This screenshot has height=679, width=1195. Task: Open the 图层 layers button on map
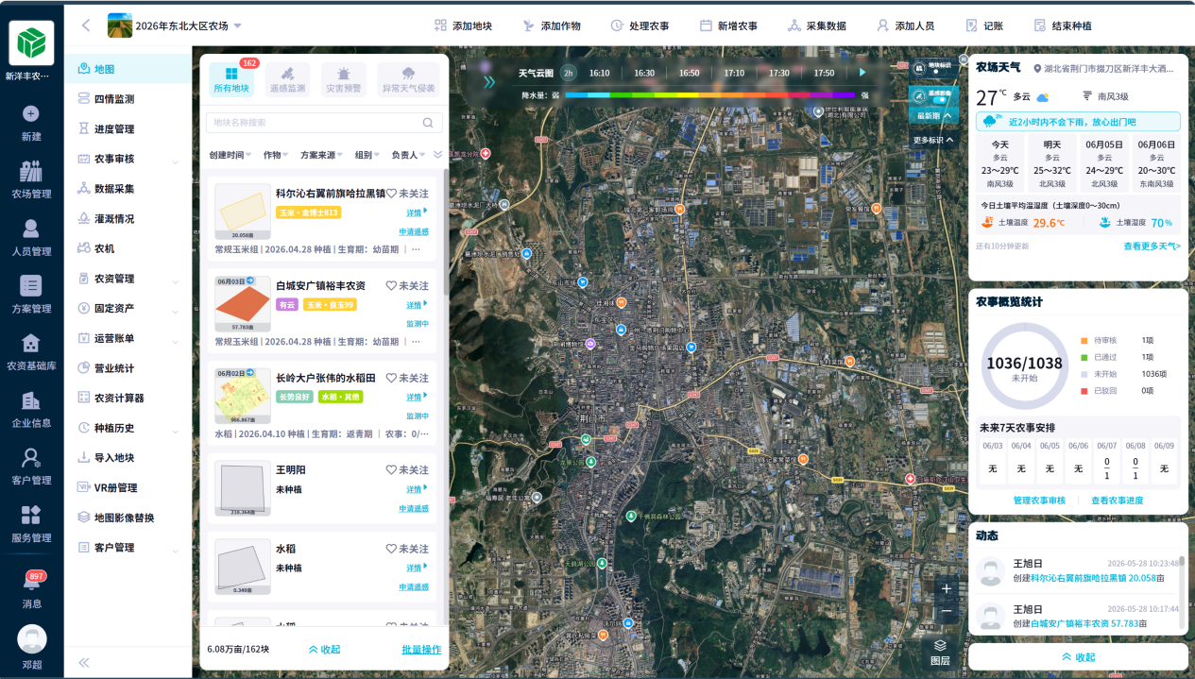pos(940,652)
